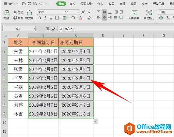Click 复制 copy button

(x=18, y=18)
